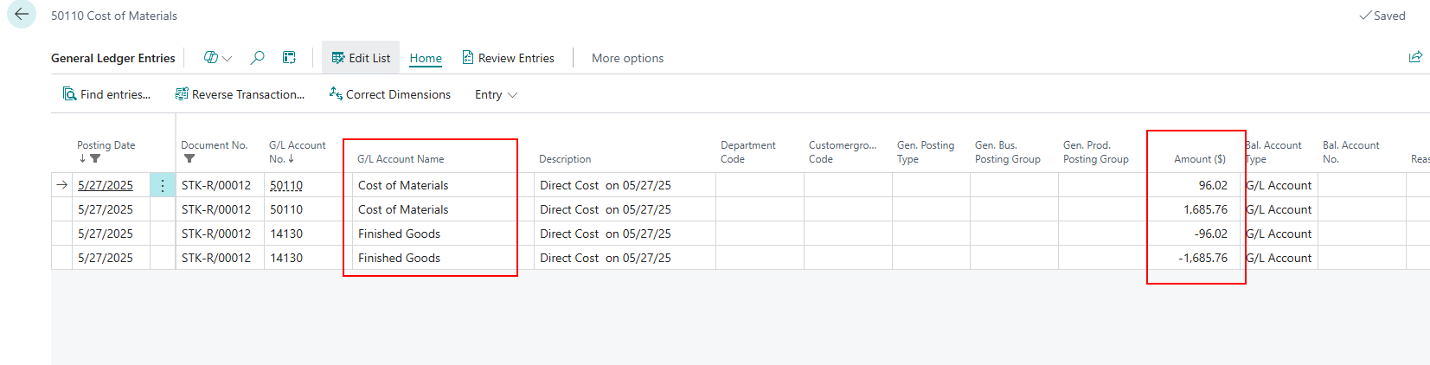The image size is (1430, 365).
Task: Expand the Entry dropdown menu
Action: pos(496,94)
